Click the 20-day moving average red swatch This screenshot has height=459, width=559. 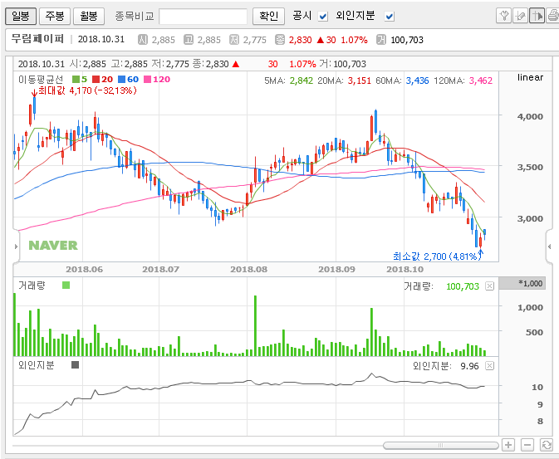coord(96,79)
